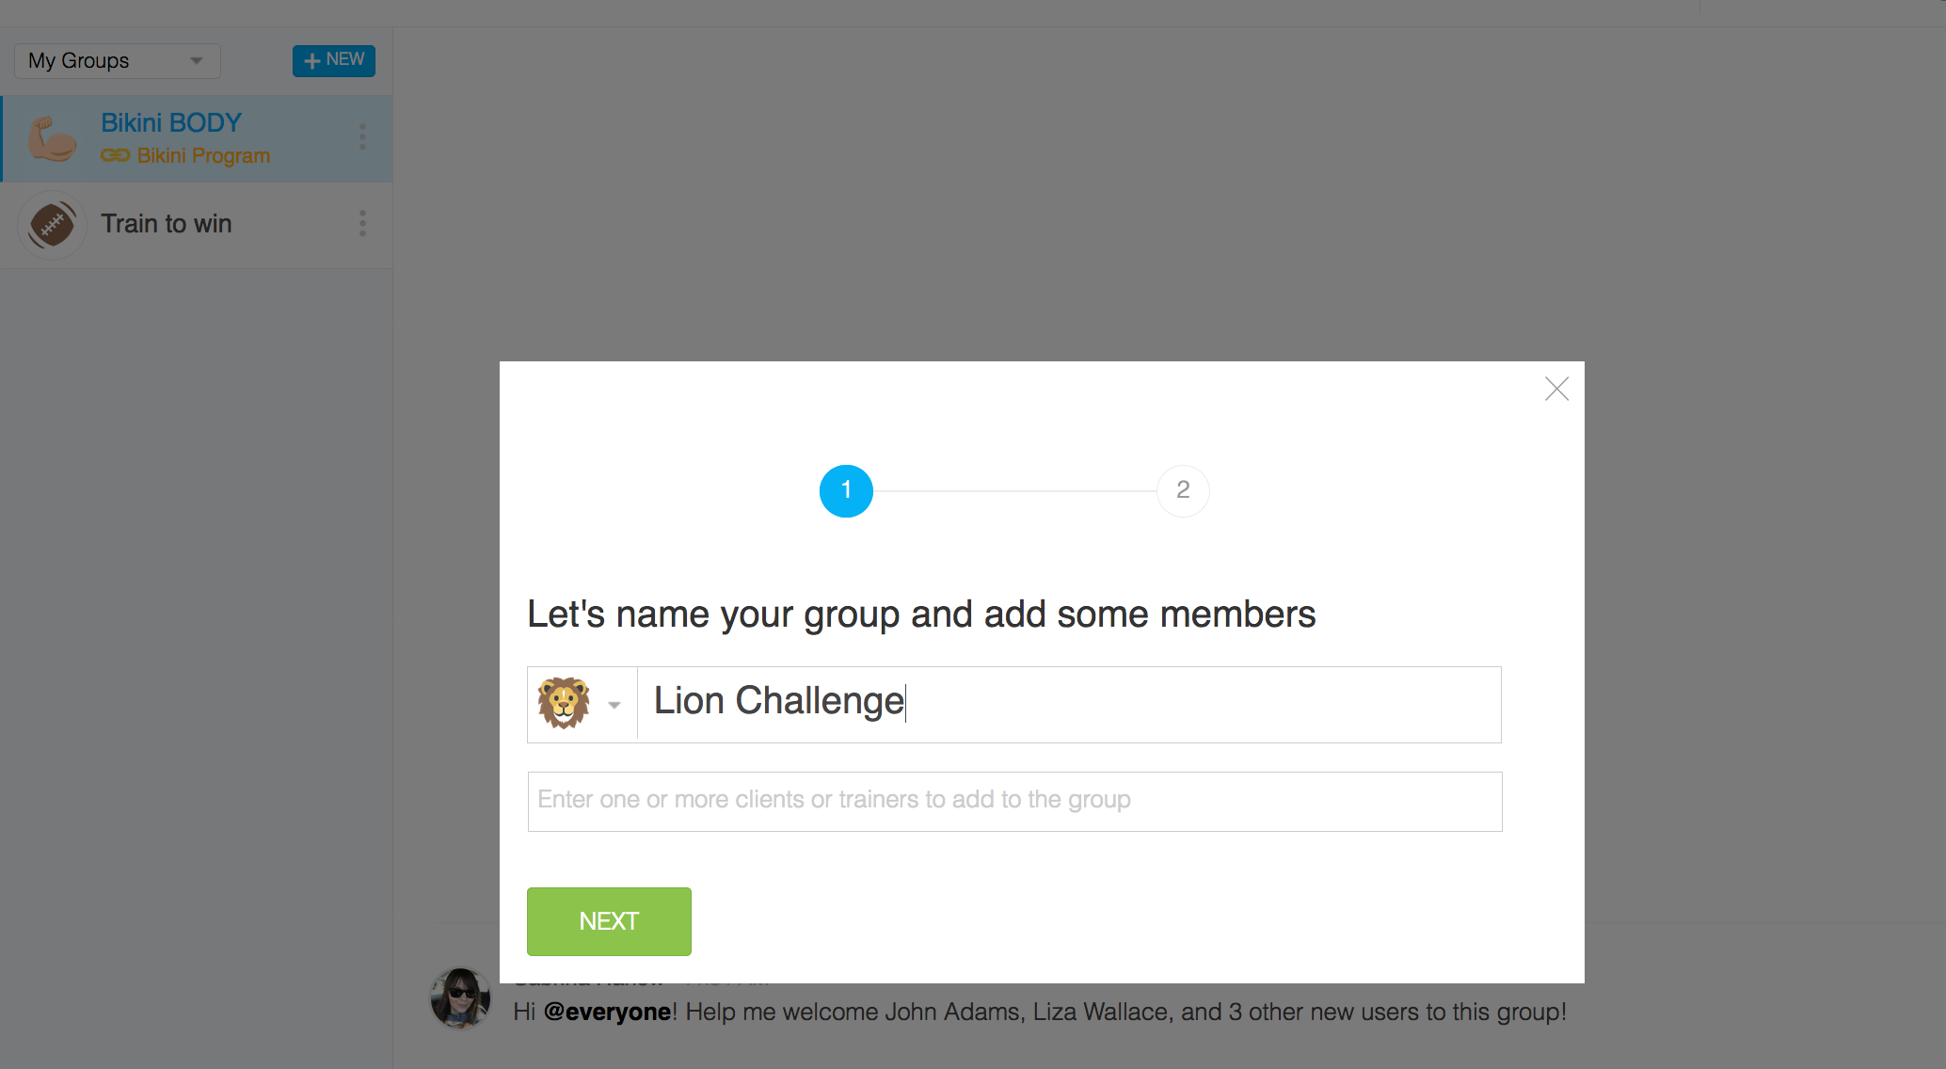Image resolution: width=1946 pixels, height=1069 pixels.
Task: Click the NEXT button
Action: click(x=609, y=921)
